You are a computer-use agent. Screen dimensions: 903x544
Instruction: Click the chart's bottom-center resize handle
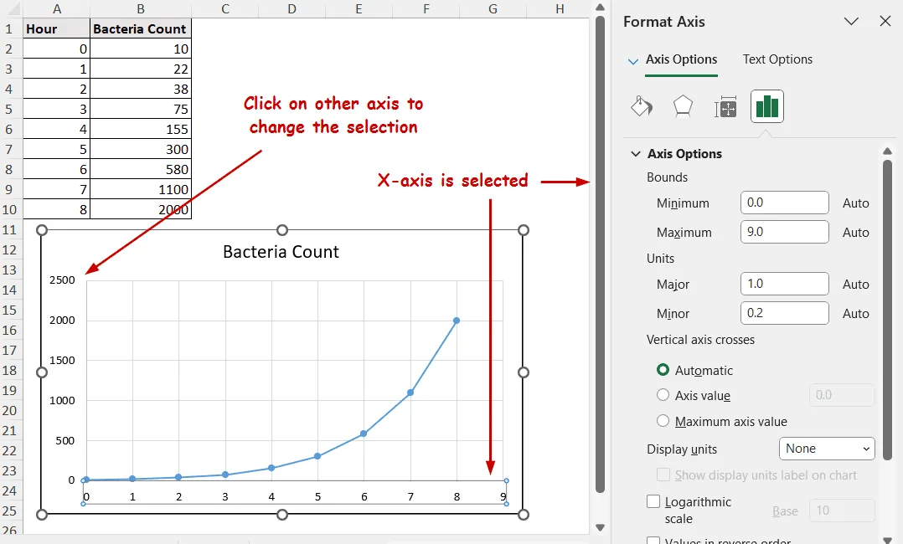click(x=281, y=515)
